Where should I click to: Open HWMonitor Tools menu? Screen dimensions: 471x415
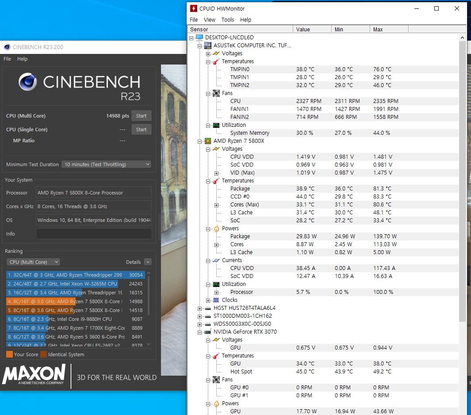coord(227,19)
